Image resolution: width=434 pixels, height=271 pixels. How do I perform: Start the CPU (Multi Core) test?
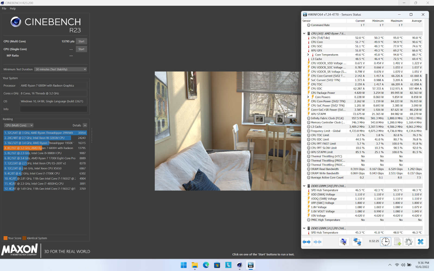[81, 41]
